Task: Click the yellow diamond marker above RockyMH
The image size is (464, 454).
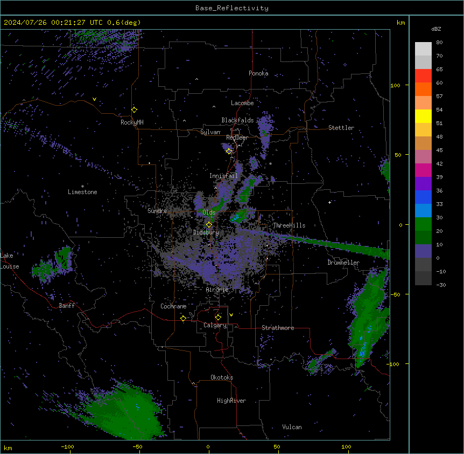Action: point(135,110)
